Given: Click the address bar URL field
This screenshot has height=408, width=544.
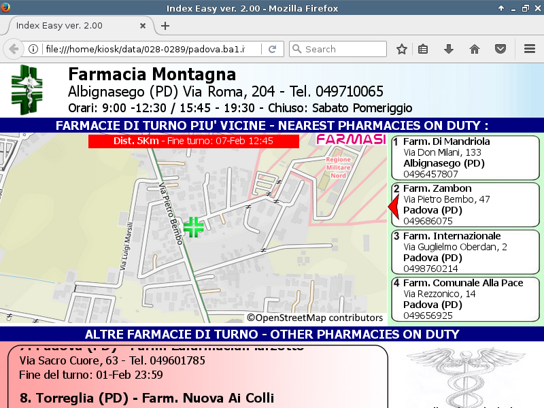Looking at the screenshot, I should click(150, 49).
